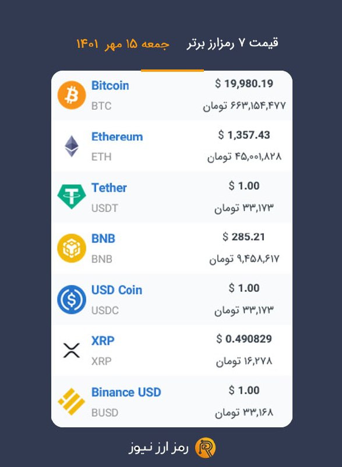Select the Tether coin name
Screen dimensions: 342x467
pyautogui.click(x=109, y=188)
